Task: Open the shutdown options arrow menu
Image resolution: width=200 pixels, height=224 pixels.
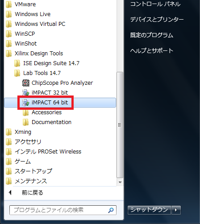Action: click(x=176, y=210)
